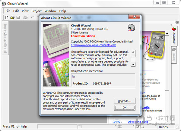
Task: Switch to the Assistant side tab
Action: (174, 36)
